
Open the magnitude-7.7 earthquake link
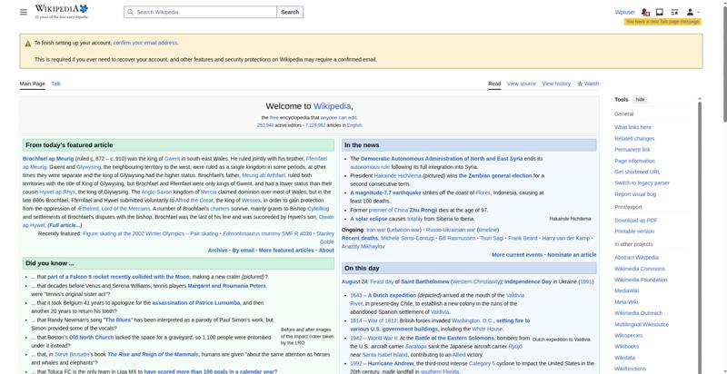pos(385,192)
